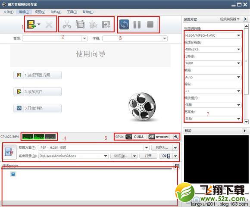Screen dimensions: 250x207
Task: Open the 480x272 resolution dropdown
Action: (238, 49)
